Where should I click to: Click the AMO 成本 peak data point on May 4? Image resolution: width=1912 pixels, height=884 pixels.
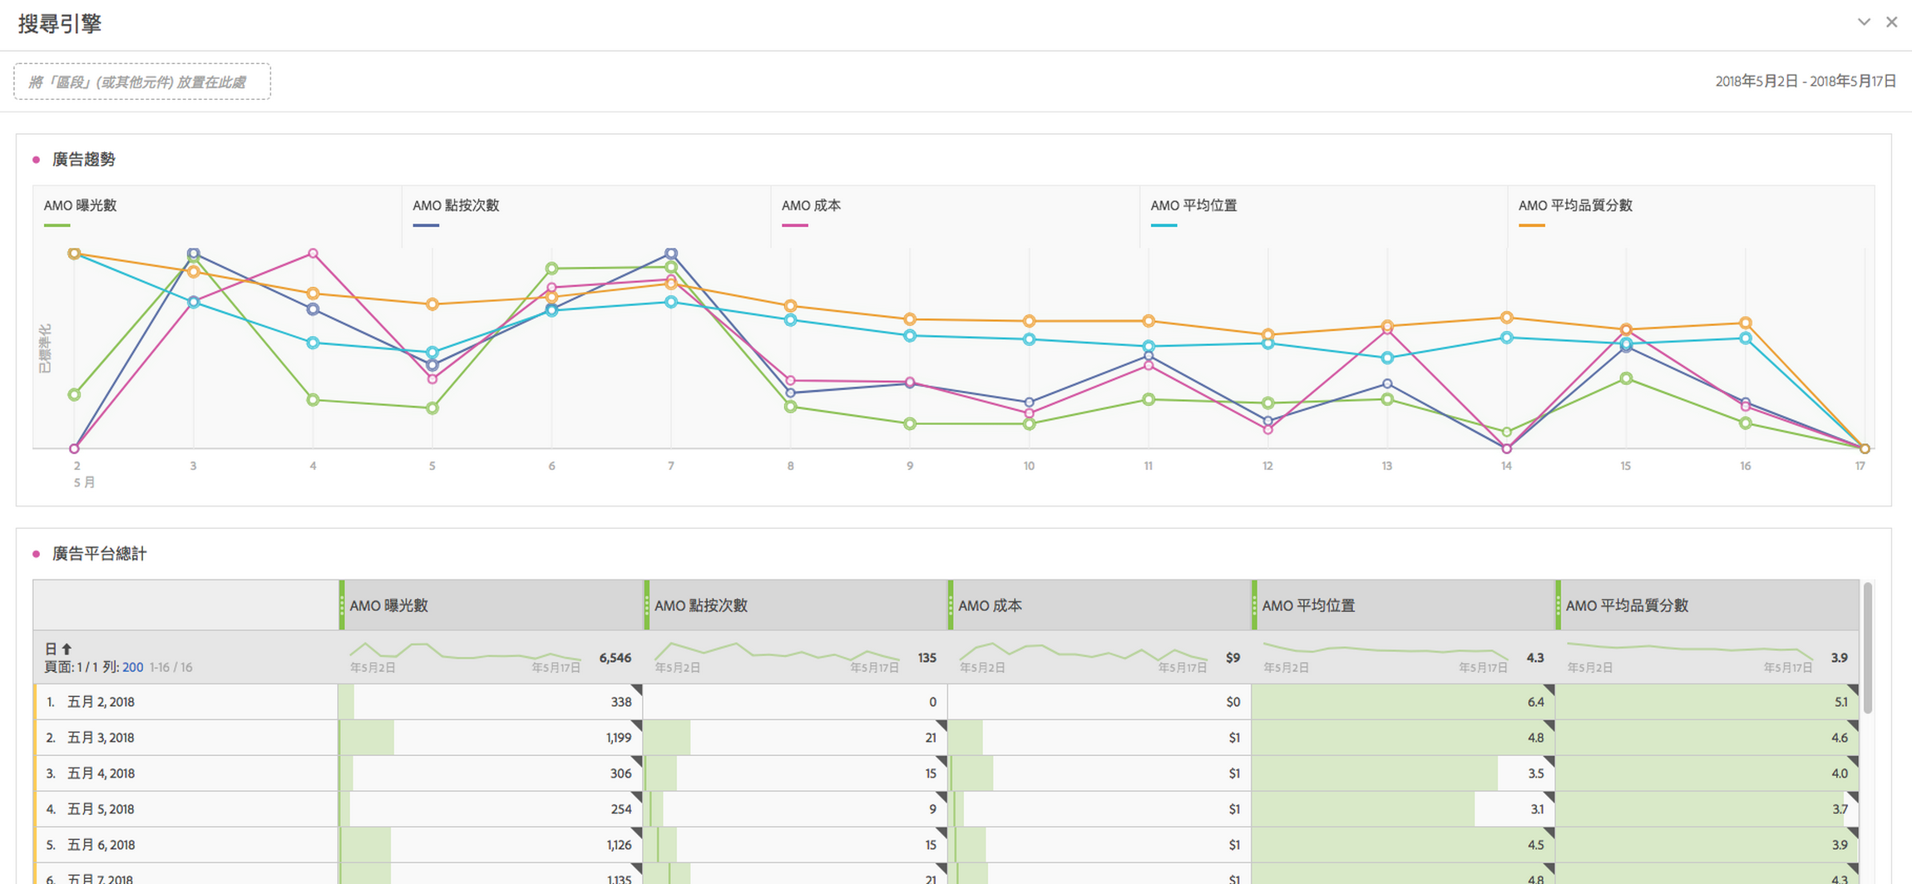click(313, 254)
